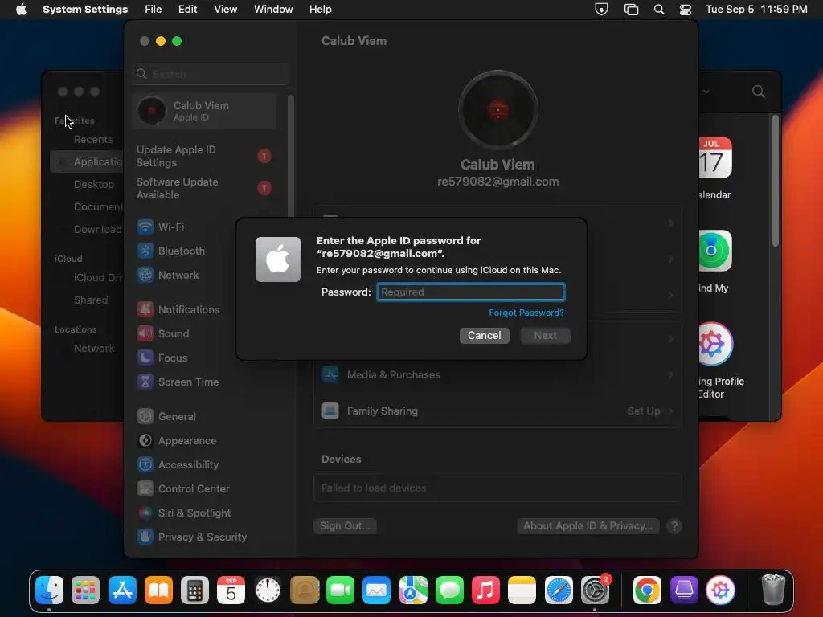Click Cancel in password dialog
The width and height of the screenshot is (823, 617).
(485, 335)
